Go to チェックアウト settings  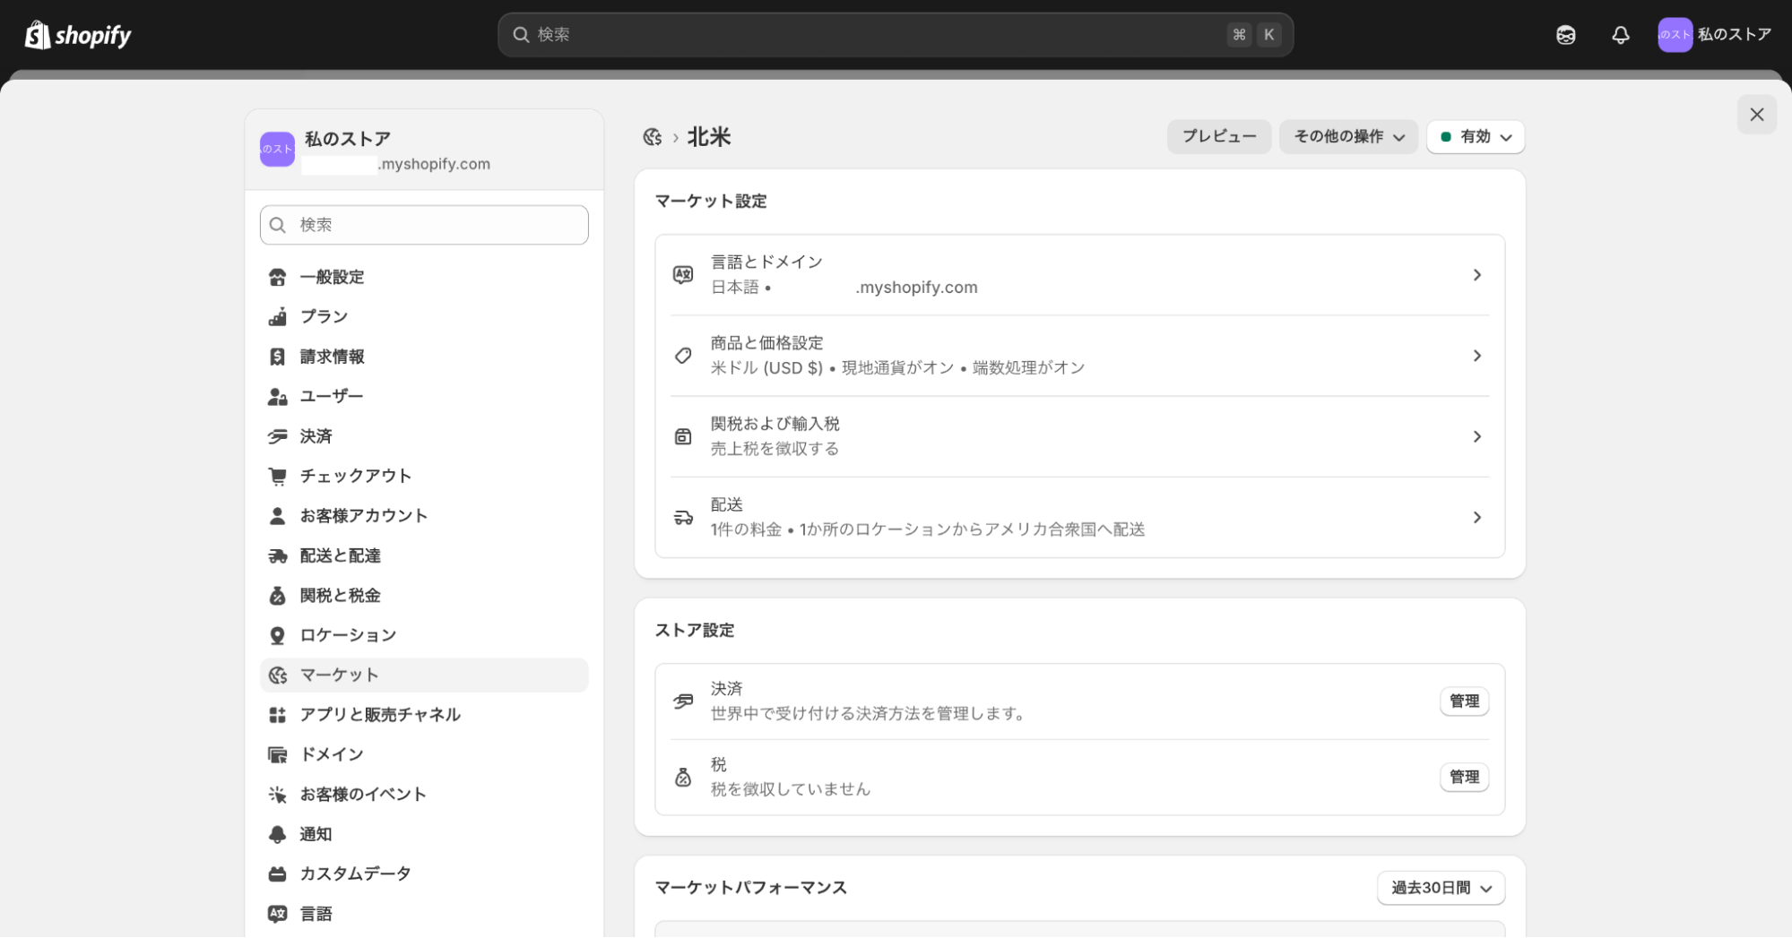(355, 476)
